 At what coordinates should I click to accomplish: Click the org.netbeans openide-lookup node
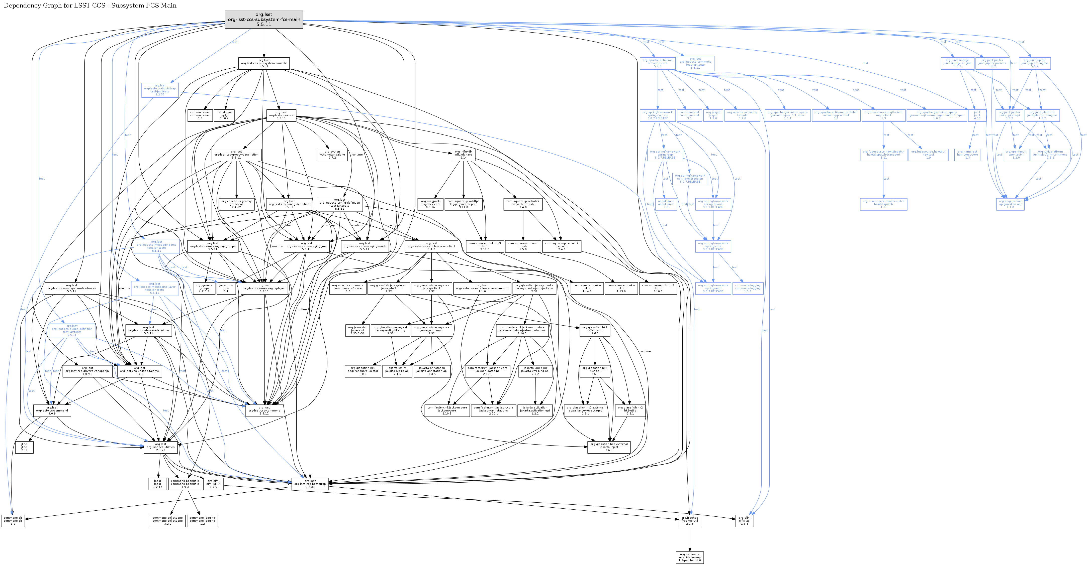pos(690,557)
